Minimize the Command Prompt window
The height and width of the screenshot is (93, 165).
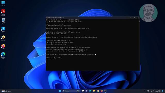(130, 18)
